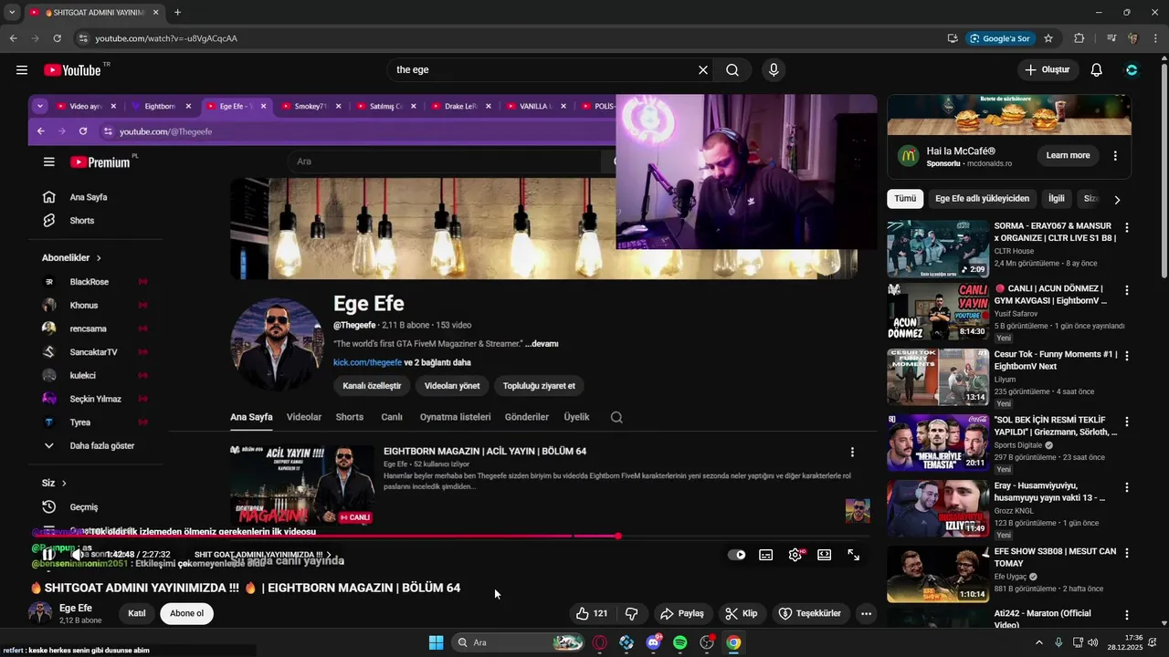The width and height of the screenshot is (1169, 657).
Task: Open the EFE SHOW S3B08 video title
Action: [1055, 558]
